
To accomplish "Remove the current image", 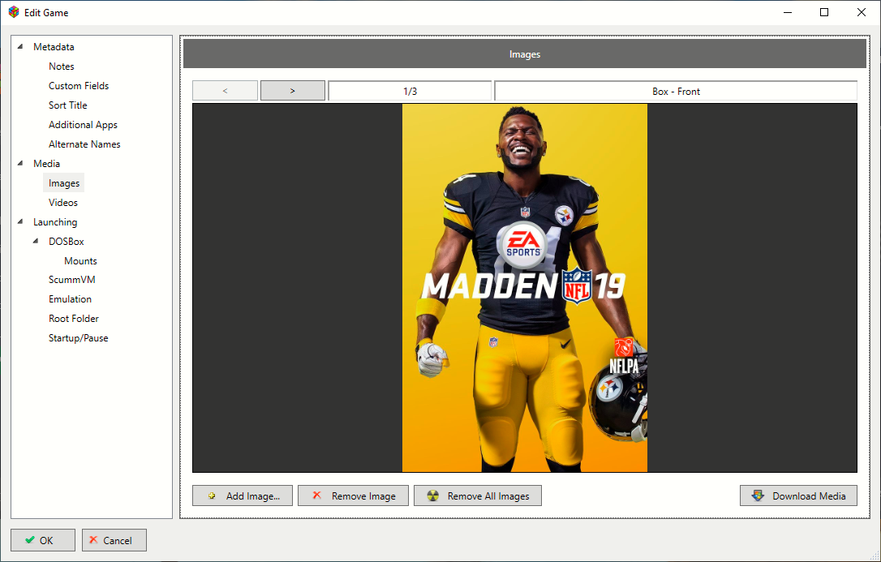I will tap(353, 496).
